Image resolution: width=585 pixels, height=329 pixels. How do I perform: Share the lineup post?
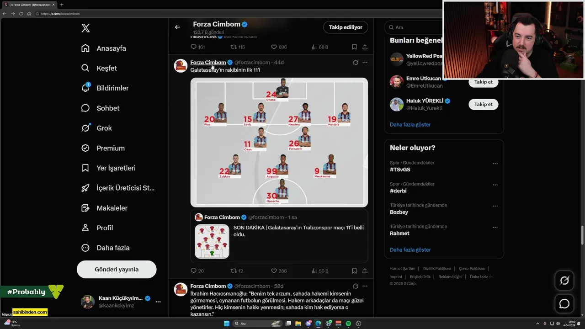(x=365, y=271)
